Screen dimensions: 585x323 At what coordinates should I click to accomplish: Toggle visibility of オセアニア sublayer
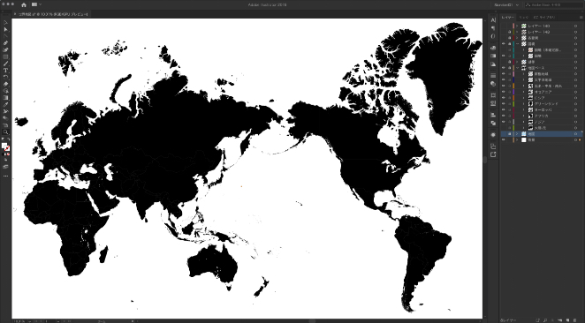click(504, 92)
